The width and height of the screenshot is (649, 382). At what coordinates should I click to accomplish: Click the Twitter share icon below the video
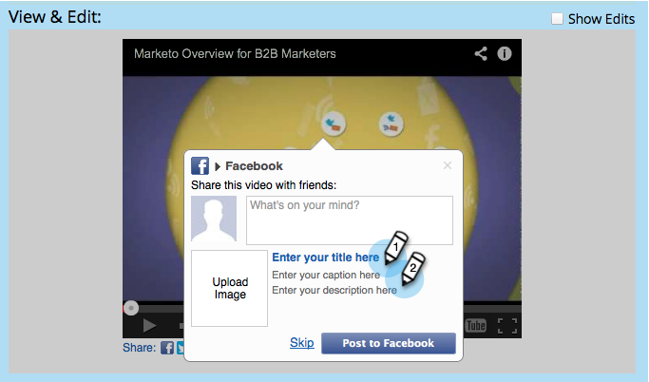181,348
